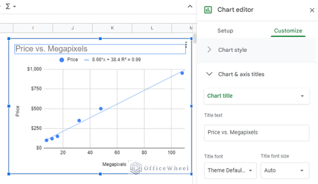Open the Title font dropdown
318x184 pixels.
coord(230,170)
